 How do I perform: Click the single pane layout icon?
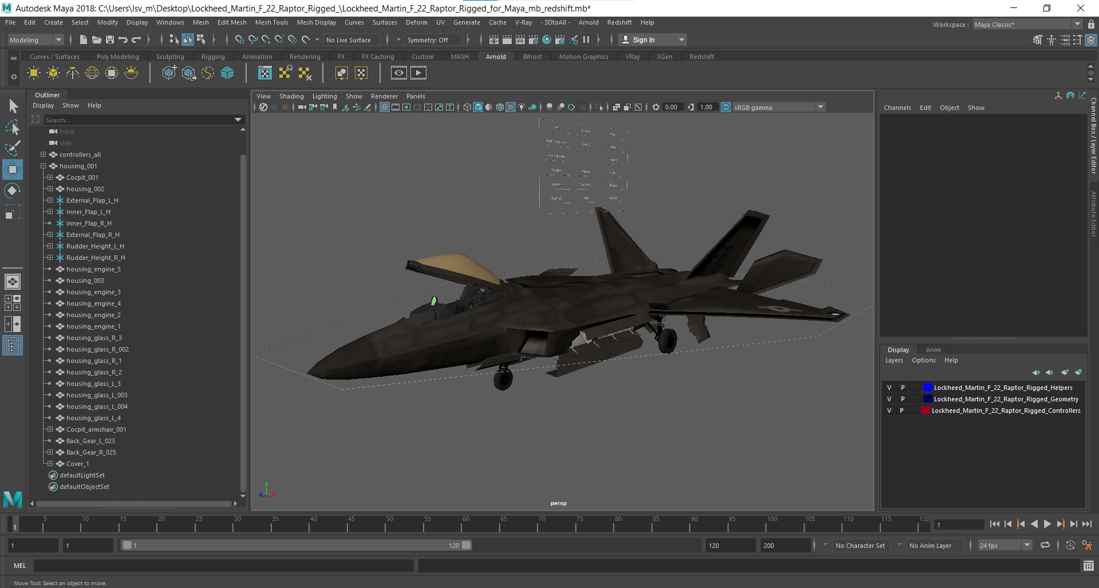[13, 282]
